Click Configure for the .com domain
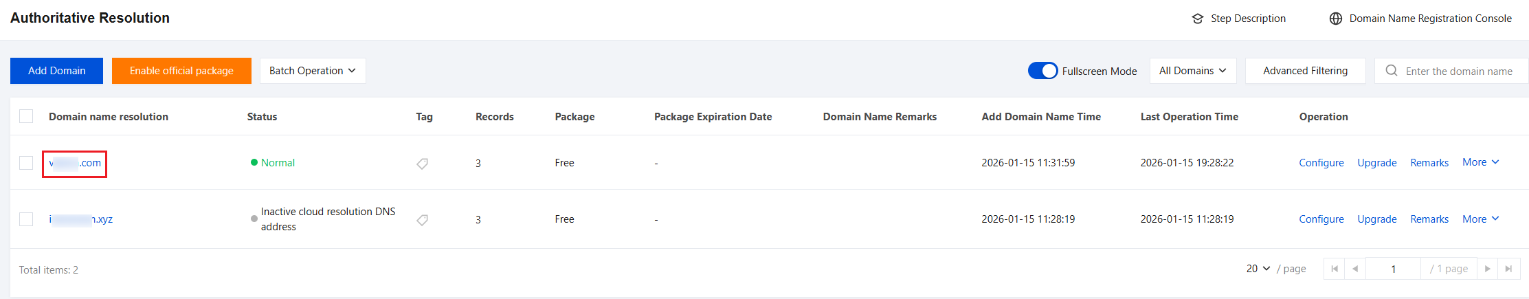This screenshot has height=299, width=1529. (1321, 163)
